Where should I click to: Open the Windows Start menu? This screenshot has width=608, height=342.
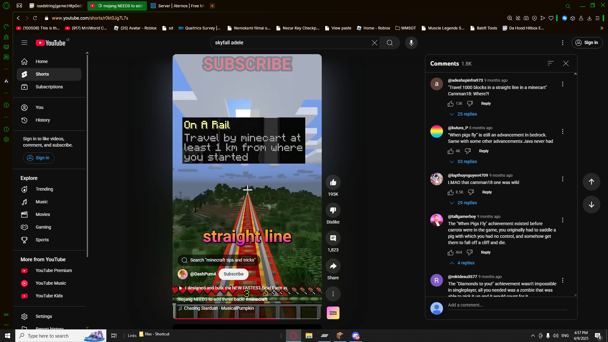coord(8,336)
